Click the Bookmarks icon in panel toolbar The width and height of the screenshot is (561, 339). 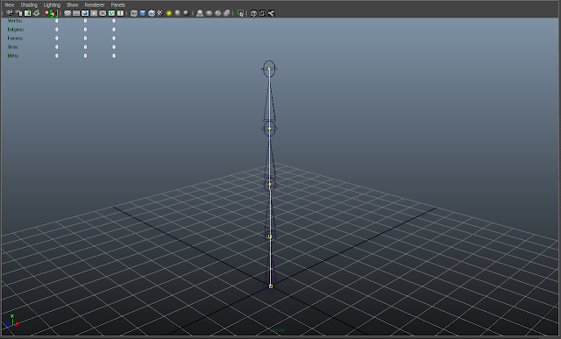(27, 13)
